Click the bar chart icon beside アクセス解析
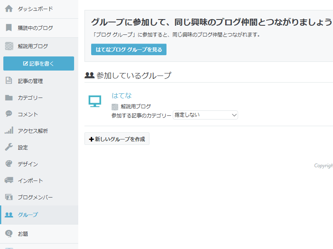 pos(9,130)
